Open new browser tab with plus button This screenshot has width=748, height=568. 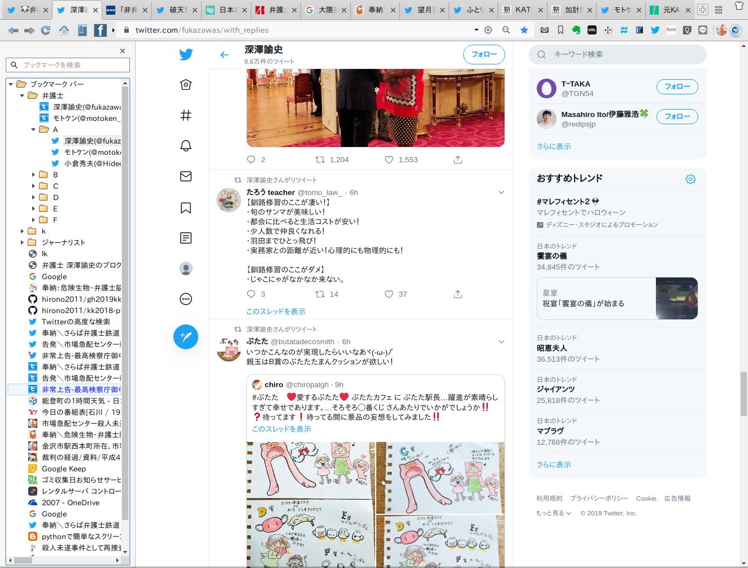coord(703,10)
